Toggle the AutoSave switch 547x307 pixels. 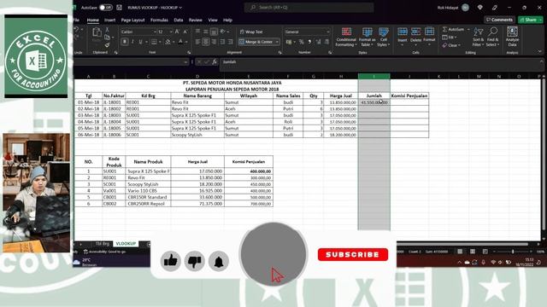(x=105, y=8)
